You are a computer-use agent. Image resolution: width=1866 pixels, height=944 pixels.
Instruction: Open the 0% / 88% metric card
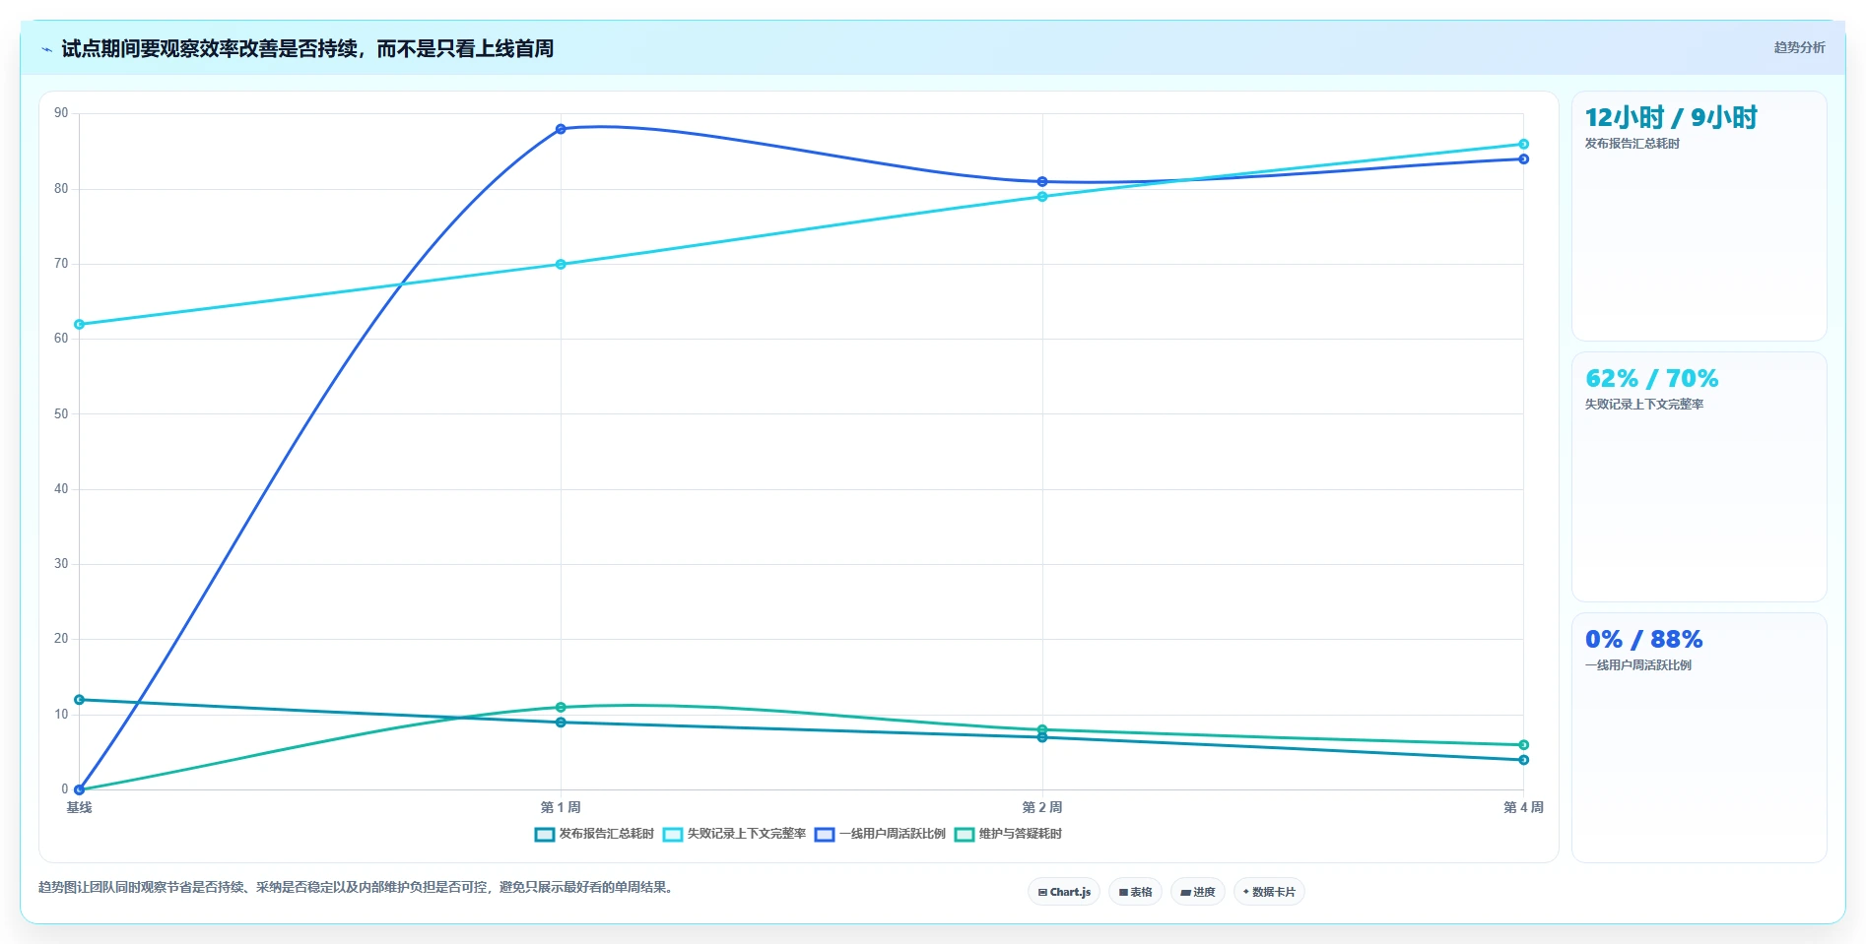coord(1699,738)
